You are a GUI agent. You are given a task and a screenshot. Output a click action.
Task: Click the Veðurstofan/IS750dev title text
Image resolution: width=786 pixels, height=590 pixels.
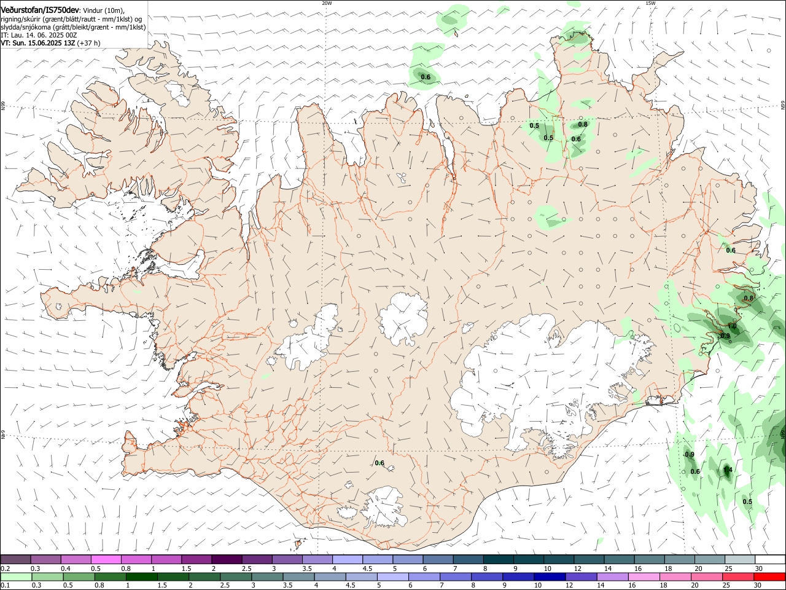click(x=40, y=10)
